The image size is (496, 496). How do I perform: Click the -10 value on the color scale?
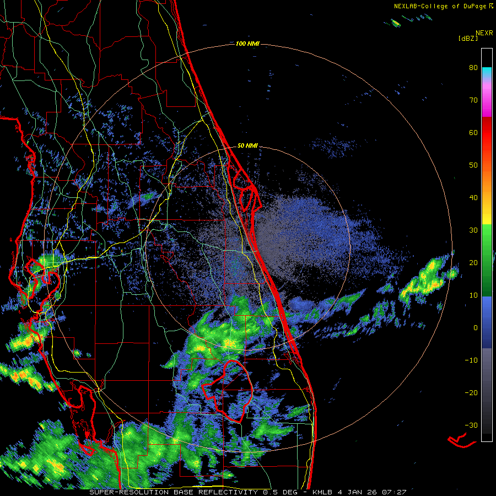coord(471,360)
